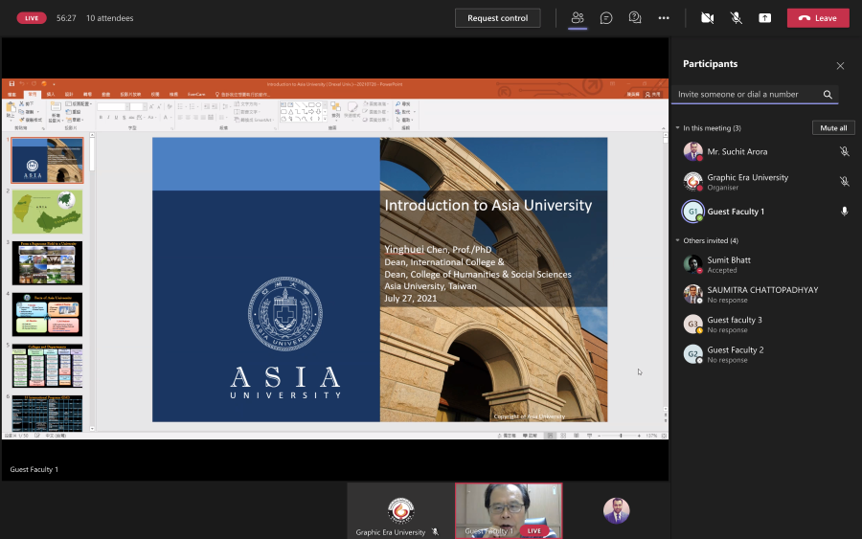Turn on the camera
862x539 pixels.
pyautogui.click(x=707, y=17)
